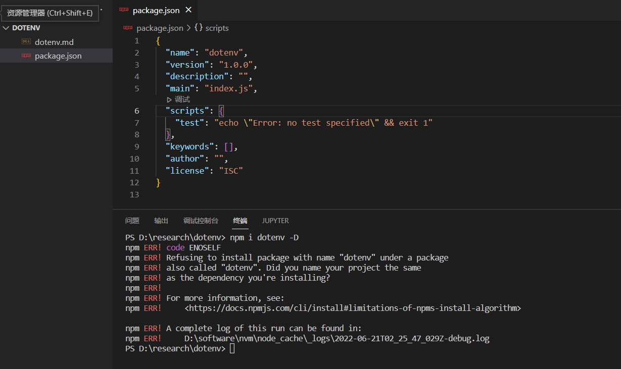Screen dimensions: 621x369
Task: Click the terminal prompt cursor to focus input
Action: (232, 348)
